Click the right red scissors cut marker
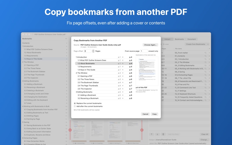Viewport: 232px width, 145px height. (x=142, y=130)
